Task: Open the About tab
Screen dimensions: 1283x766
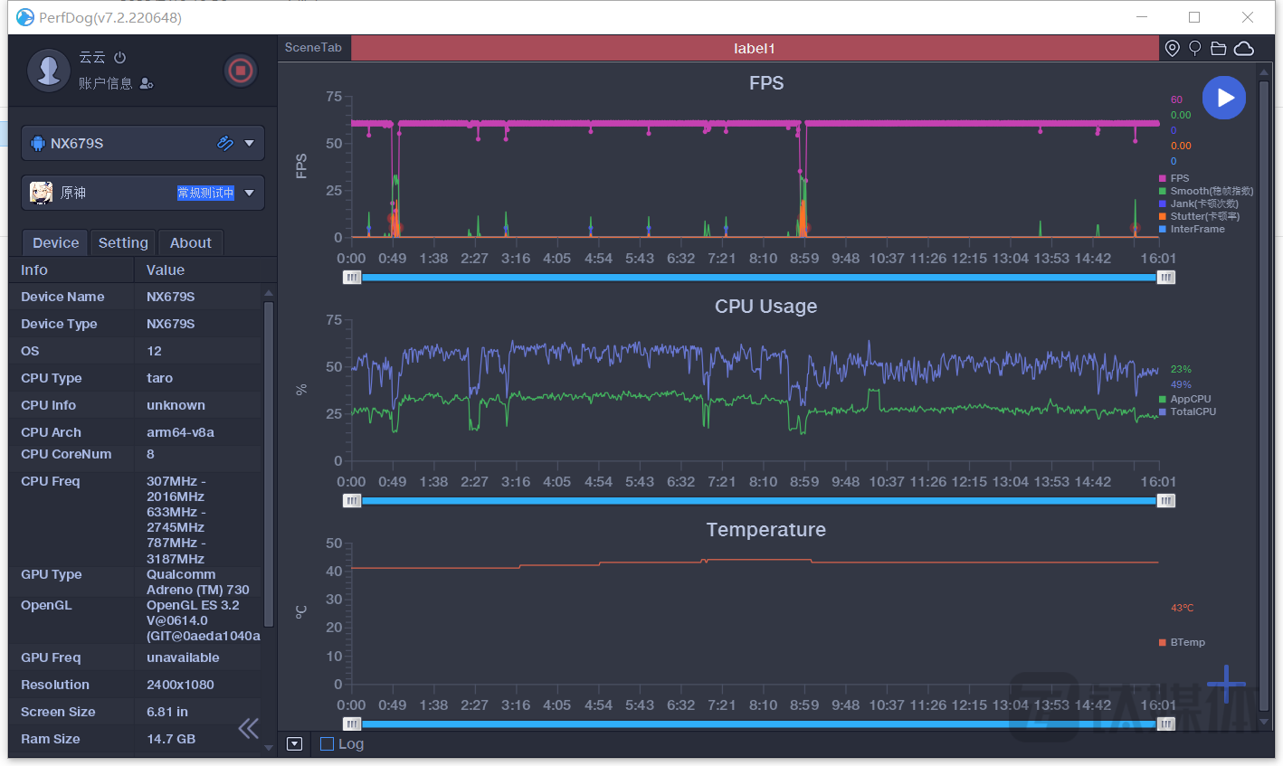Action: 190,242
